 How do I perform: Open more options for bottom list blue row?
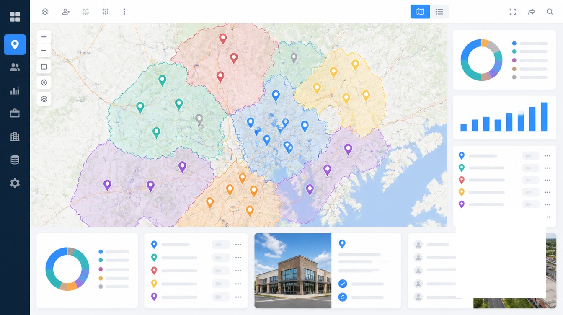(x=238, y=245)
